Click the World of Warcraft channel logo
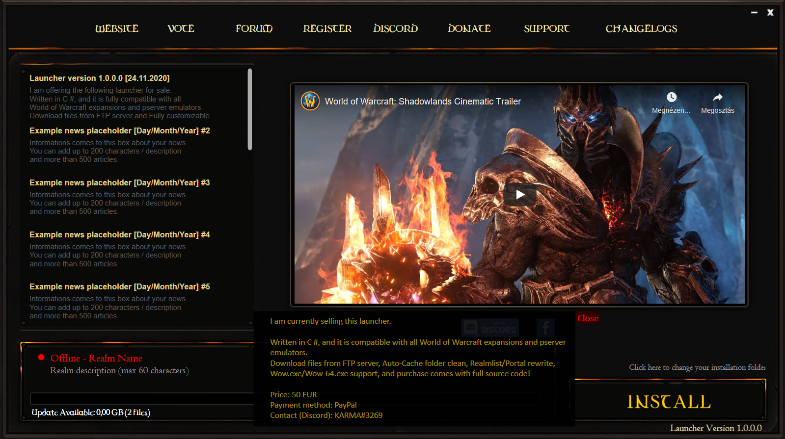Screen dimensions: 785x439 pos(310,101)
